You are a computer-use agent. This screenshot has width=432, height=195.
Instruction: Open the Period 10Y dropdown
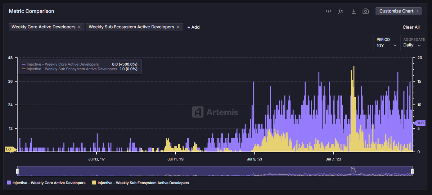click(x=387, y=43)
